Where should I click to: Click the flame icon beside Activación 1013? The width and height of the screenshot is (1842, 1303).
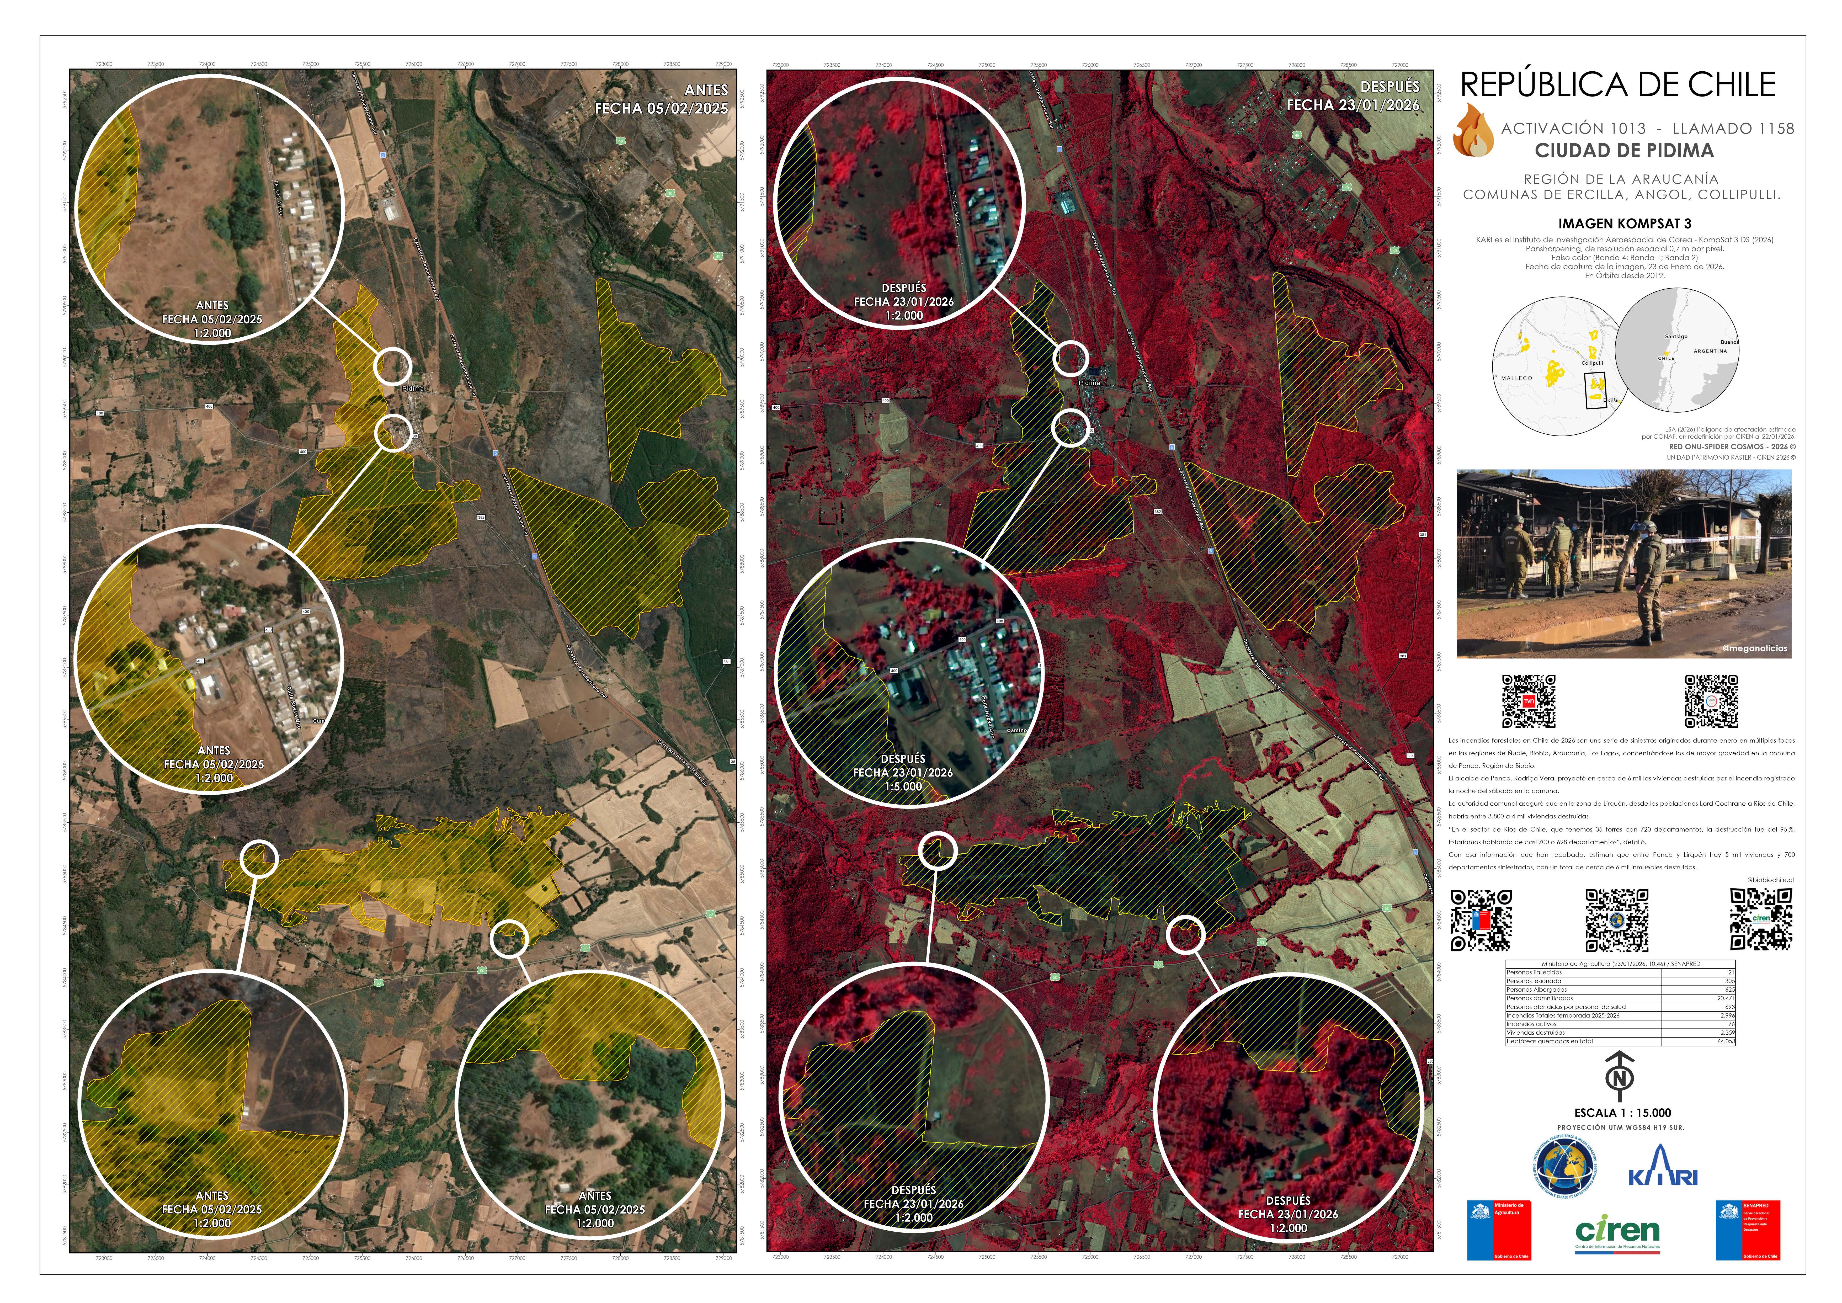coord(1474,131)
